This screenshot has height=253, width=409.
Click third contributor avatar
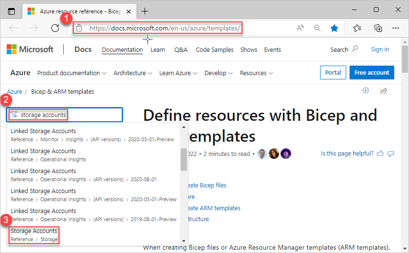tap(286, 154)
